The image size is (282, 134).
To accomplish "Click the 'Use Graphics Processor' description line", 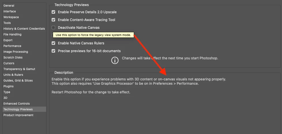I will 125,84.
